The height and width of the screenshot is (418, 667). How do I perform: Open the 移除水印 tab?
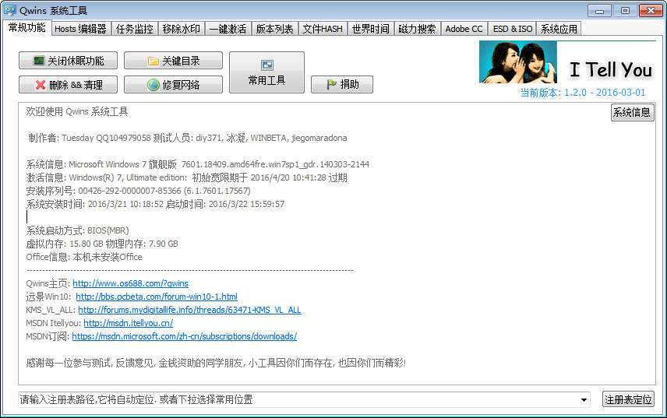click(x=182, y=29)
